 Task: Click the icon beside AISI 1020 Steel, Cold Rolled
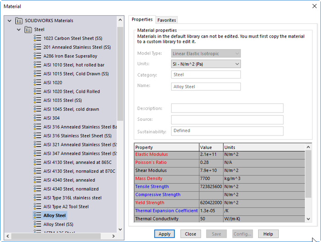pos(38,91)
